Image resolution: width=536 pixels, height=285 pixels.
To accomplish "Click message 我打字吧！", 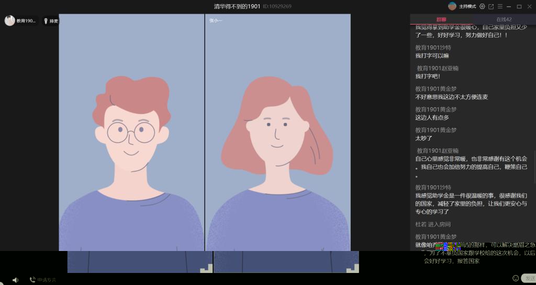I will (428, 76).
